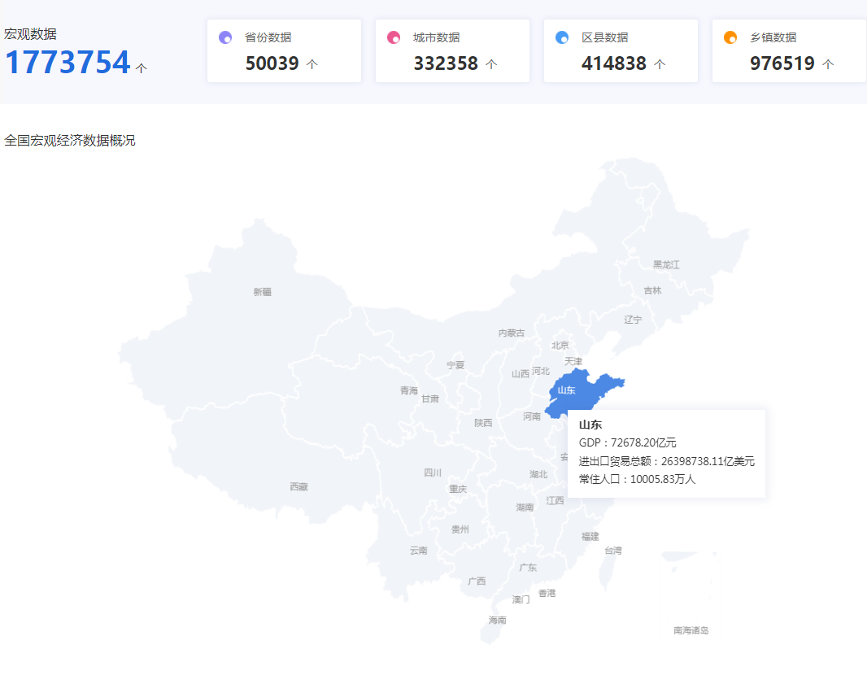867x684 pixels.
Task: Click the pink city data icon
Action: tap(394, 37)
